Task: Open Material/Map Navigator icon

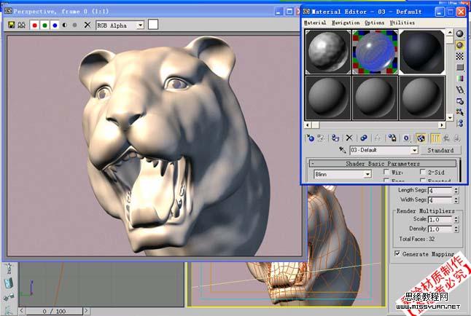Action: pos(459,123)
